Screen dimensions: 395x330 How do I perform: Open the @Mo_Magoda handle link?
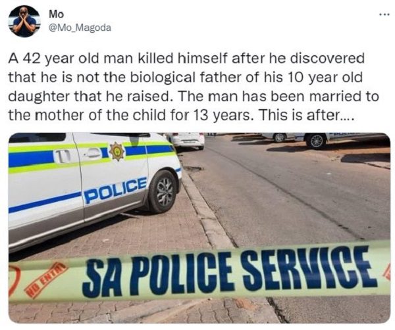pos(80,27)
